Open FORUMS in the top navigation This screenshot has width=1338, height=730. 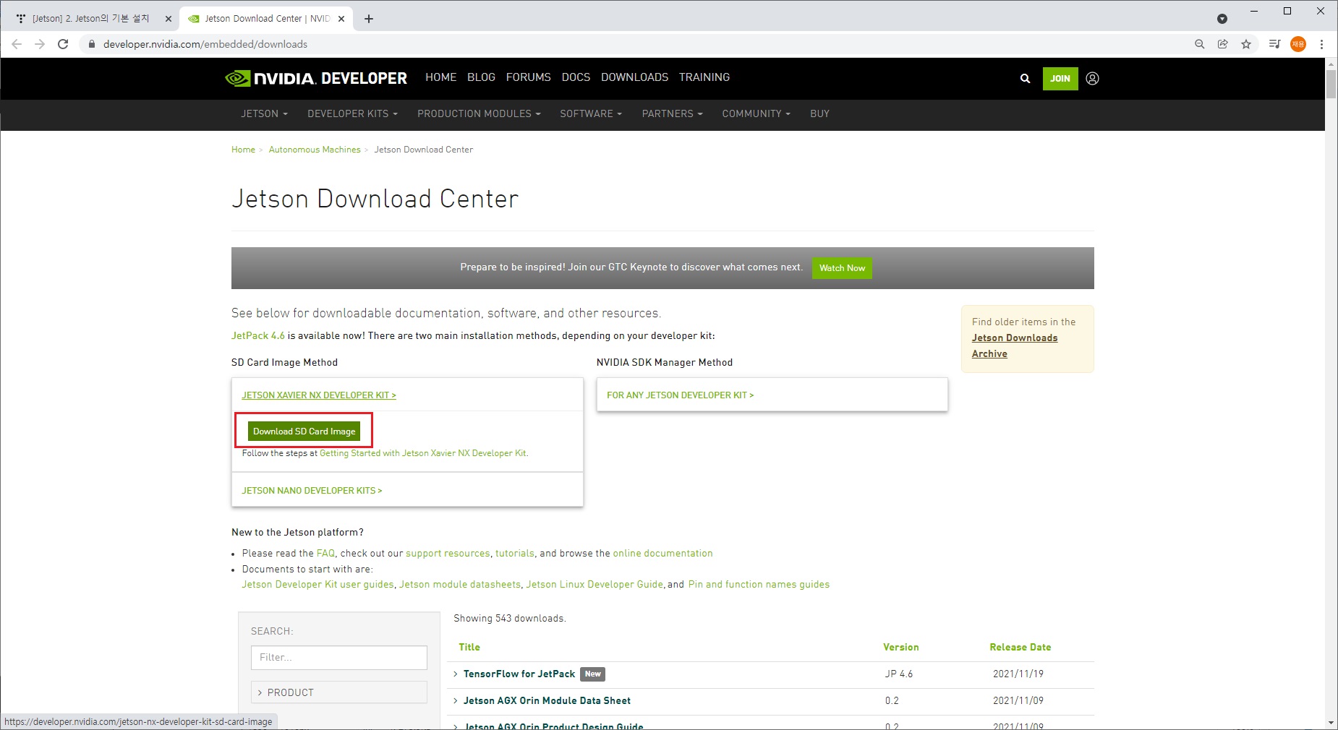pyautogui.click(x=529, y=77)
